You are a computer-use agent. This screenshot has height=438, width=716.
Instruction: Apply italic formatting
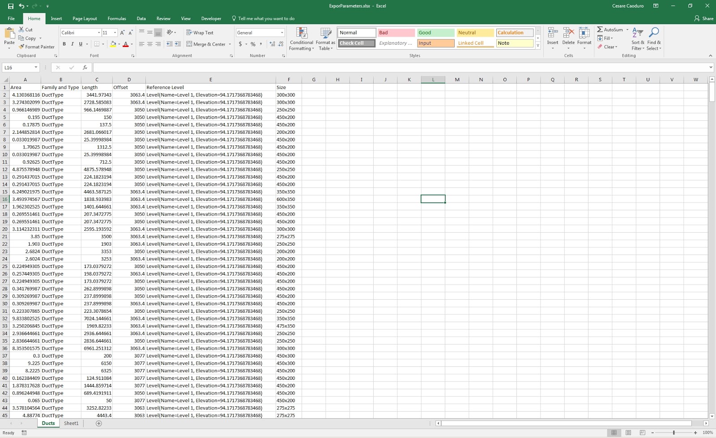pyautogui.click(x=72, y=44)
